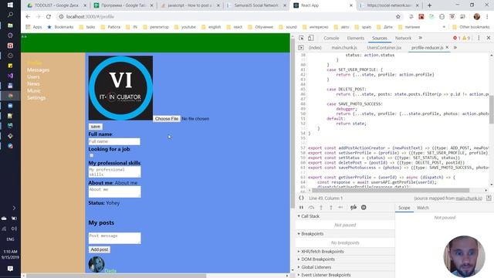Switch to the Console tab
Screen dimensions: 494x278
331,38
